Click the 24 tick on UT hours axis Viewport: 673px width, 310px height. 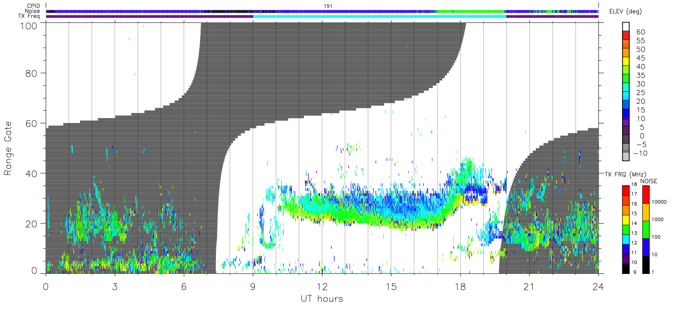(598, 286)
